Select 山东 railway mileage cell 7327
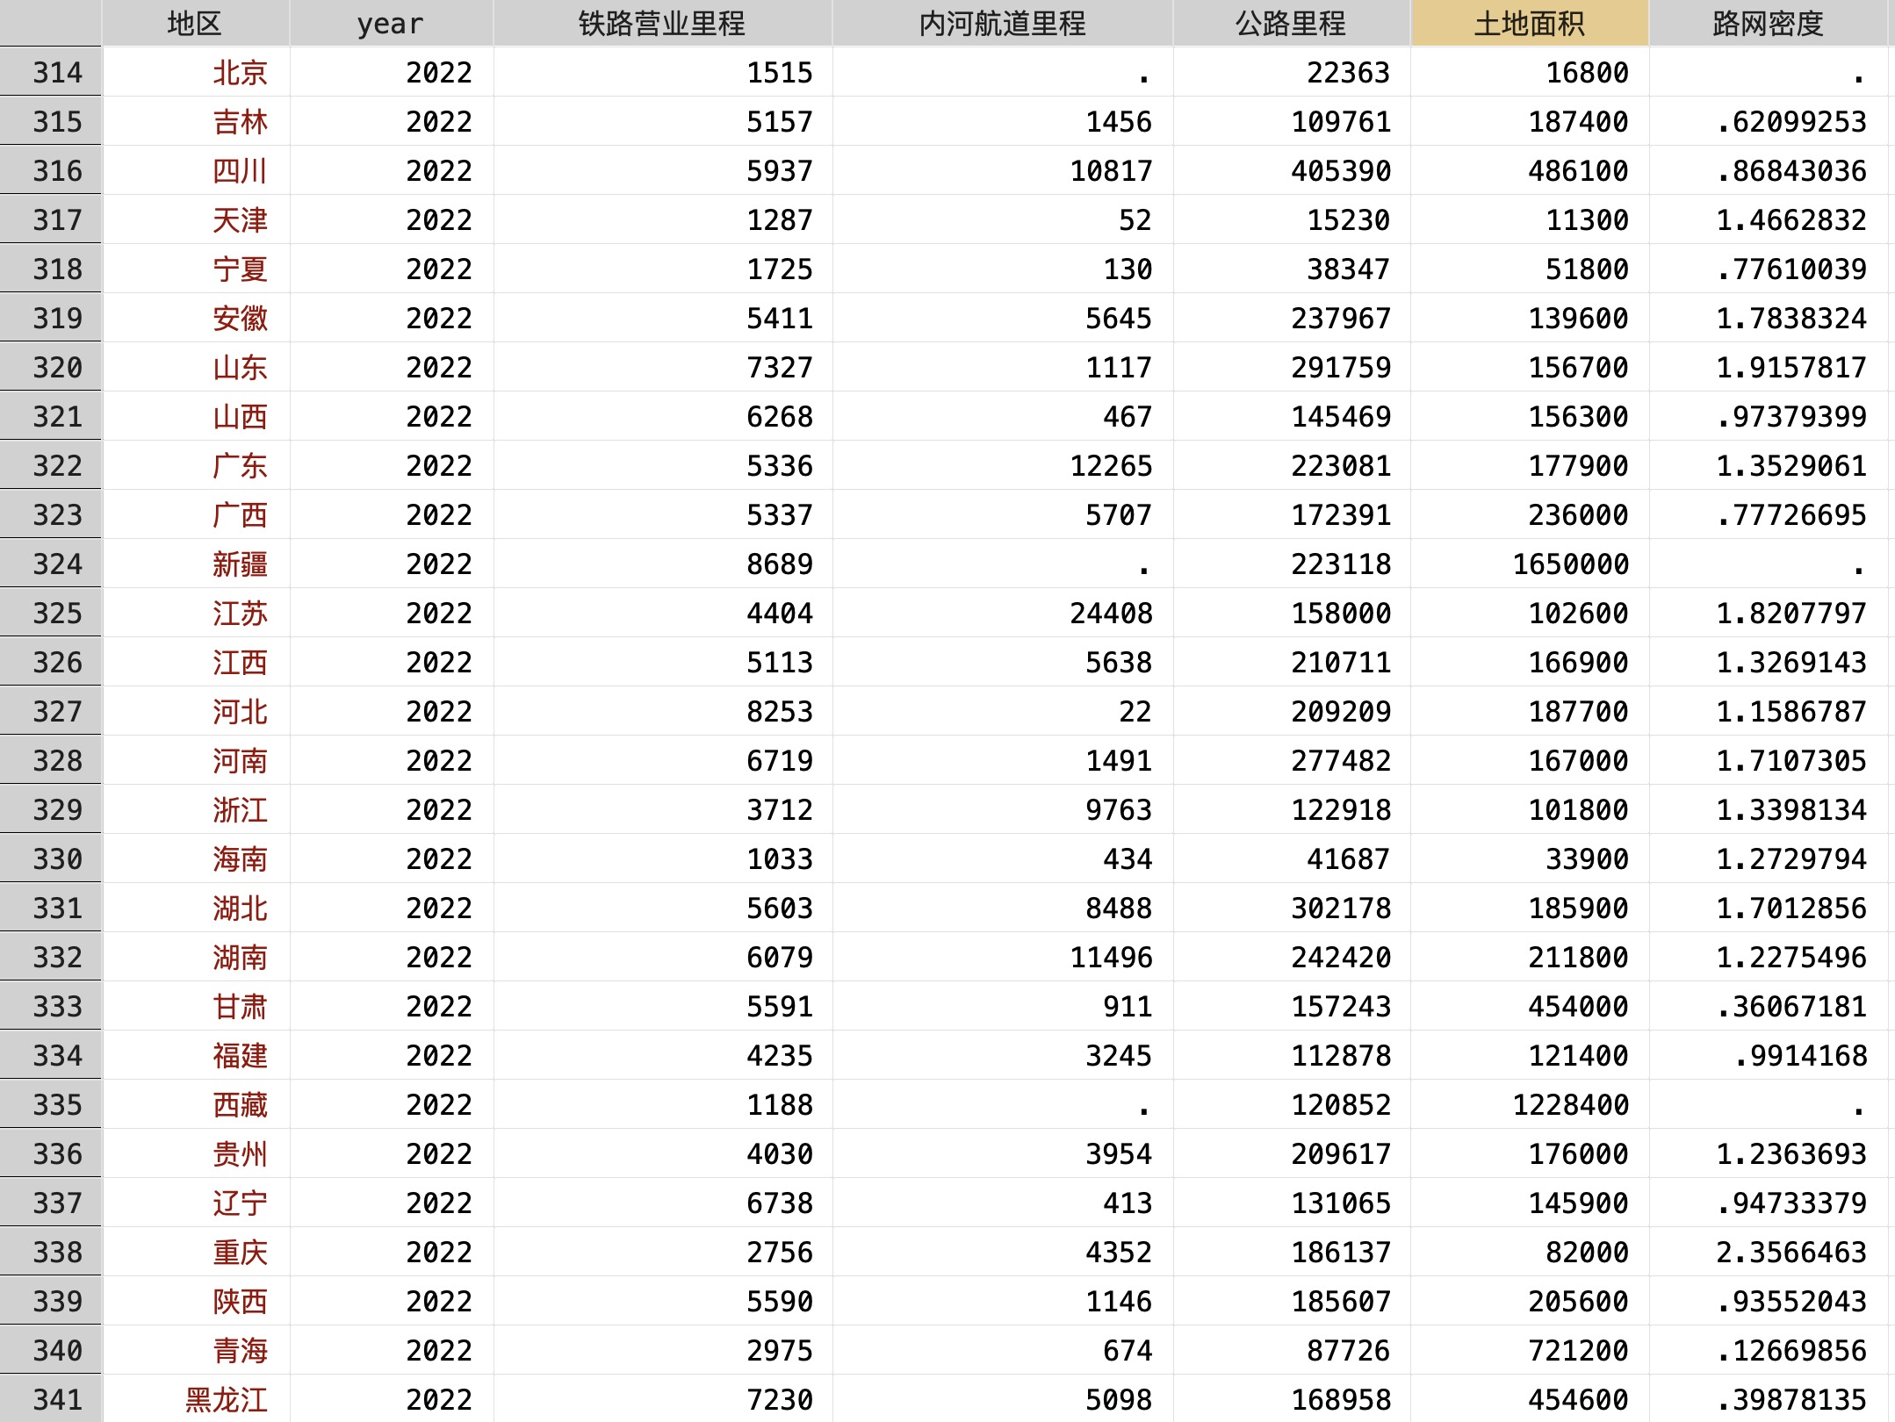Viewport: 1895px width, 1422px height. (x=779, y=367)
